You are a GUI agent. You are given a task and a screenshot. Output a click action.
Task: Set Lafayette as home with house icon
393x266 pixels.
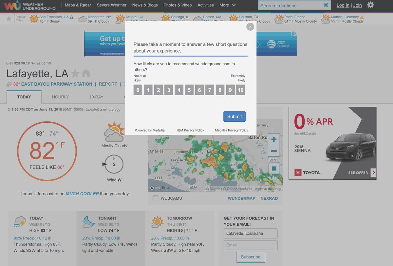pos(86,73)
